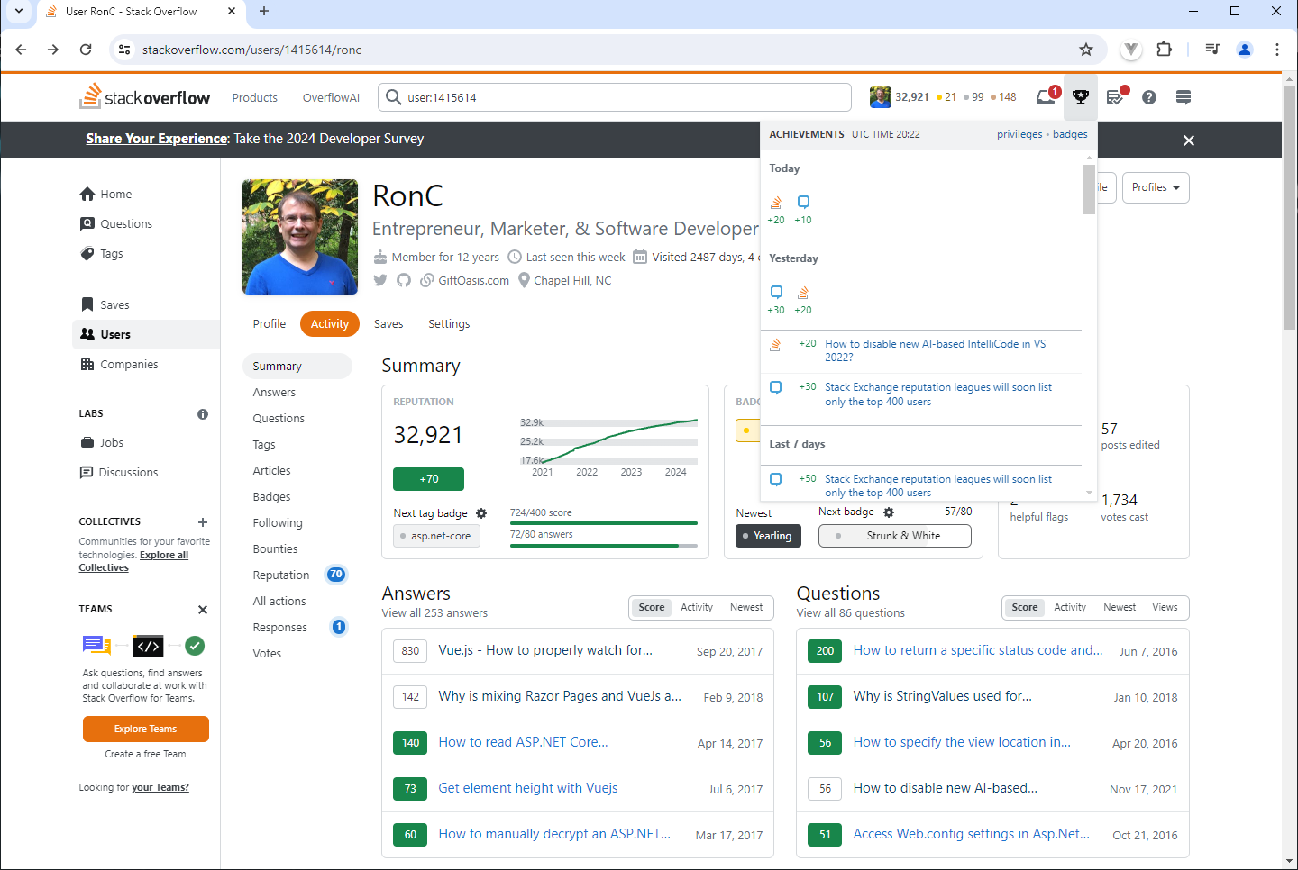1298x870 pixels.
Task: Select Votes in activity submenu
Action: click(267, 653)
